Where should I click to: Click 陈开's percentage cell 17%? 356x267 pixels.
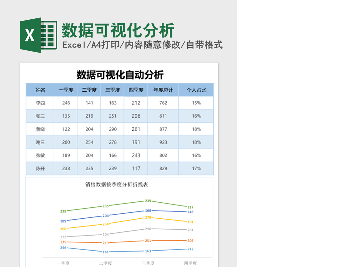pyautogui.click(x=196, y=168)
